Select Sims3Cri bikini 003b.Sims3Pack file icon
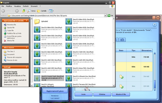This screenshot has height=103, width=162. pyautogui.click(x=69, y=38)
